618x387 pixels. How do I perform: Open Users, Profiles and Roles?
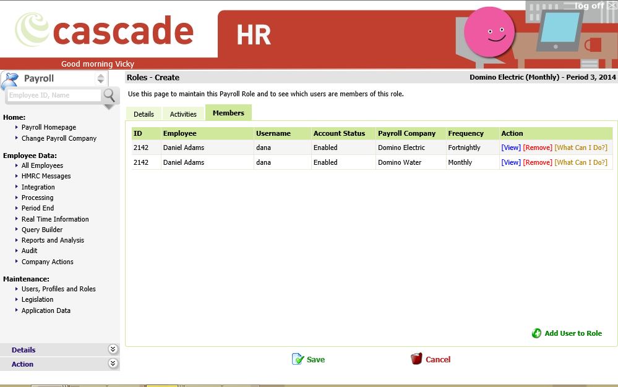coord(59,289)
